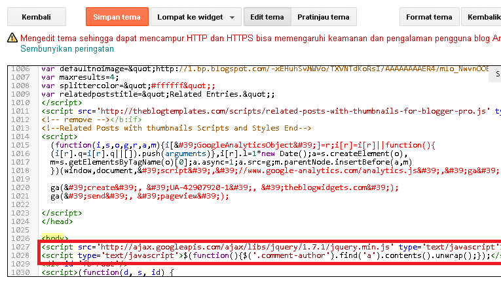501x288 pixels.
Task: Click the relatedpoststitle variable line
Action: (158, 94)
